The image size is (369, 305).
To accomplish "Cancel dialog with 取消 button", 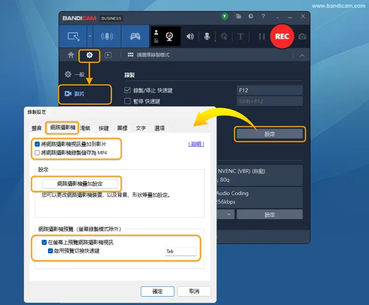I will pyautogui.click(x=194, y=291).
